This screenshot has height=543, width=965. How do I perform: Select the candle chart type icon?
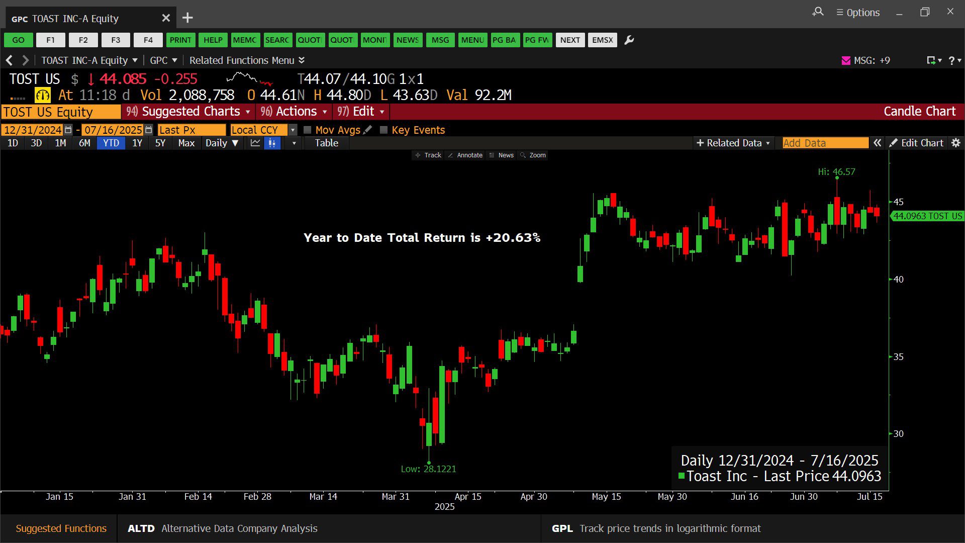pos(272,143)
